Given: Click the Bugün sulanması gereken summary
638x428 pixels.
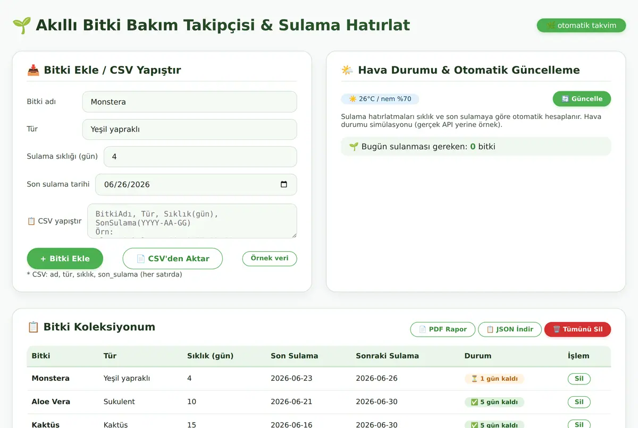Looking at the screenshot, I should (476, 147).
